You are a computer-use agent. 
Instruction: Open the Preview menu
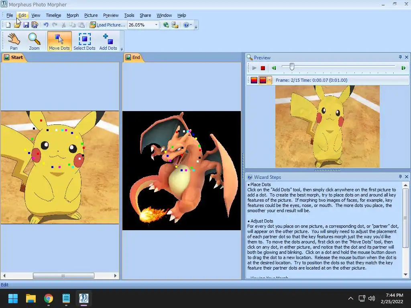111,15
